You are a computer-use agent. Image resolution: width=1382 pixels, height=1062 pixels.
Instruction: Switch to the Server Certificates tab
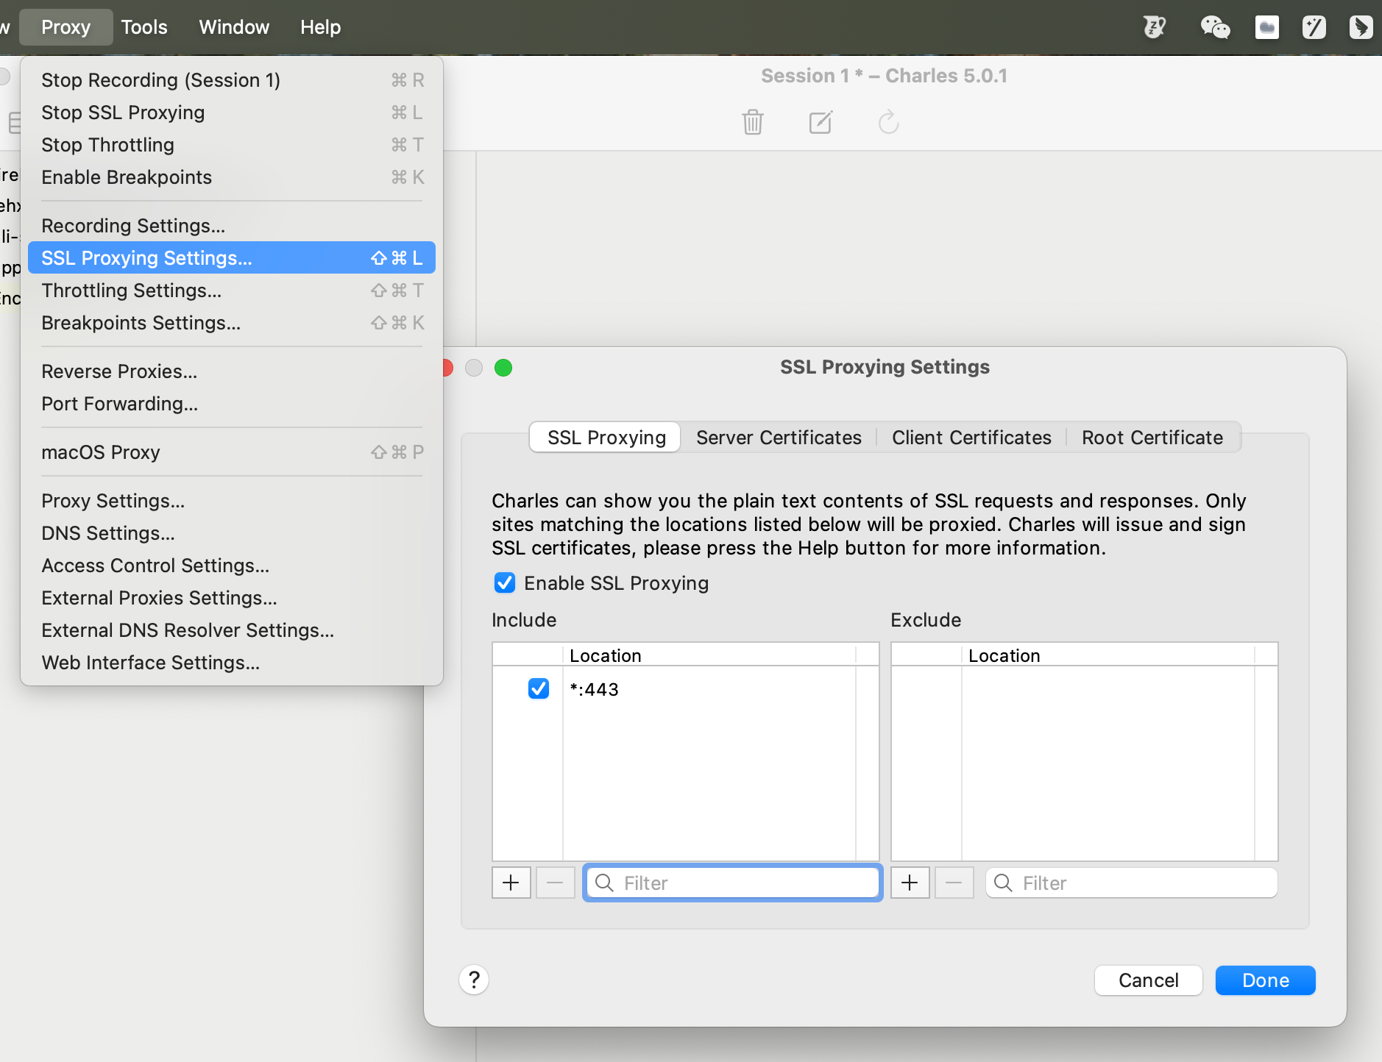(779, 438)
